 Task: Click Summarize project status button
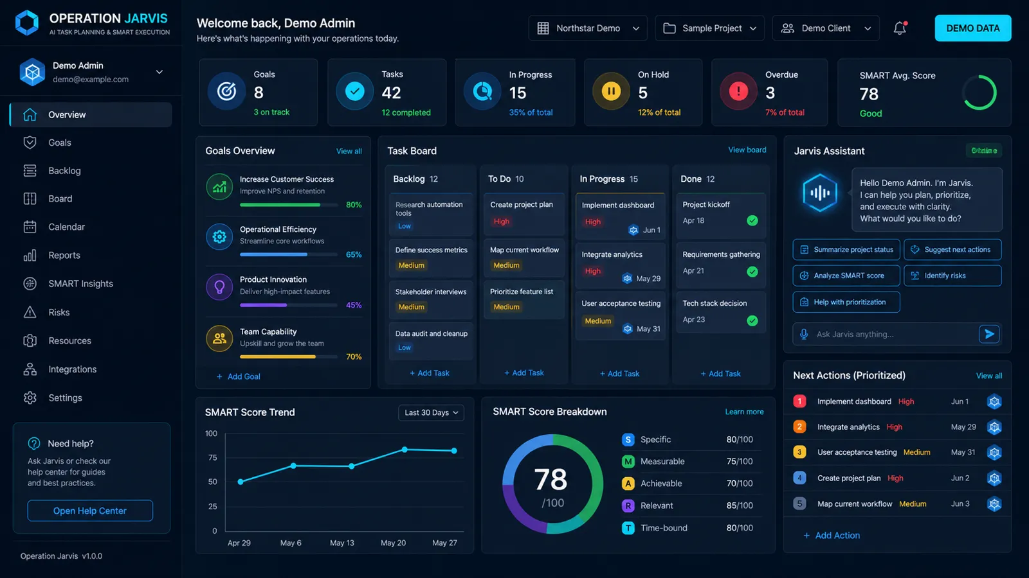tap(846, 250)
